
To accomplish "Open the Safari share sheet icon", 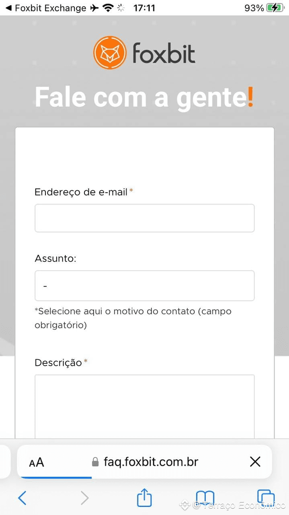I will [x=144, y=497].
